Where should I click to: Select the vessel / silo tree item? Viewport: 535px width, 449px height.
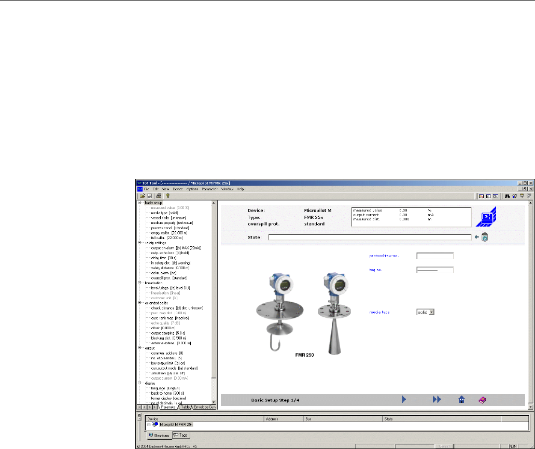169,218
